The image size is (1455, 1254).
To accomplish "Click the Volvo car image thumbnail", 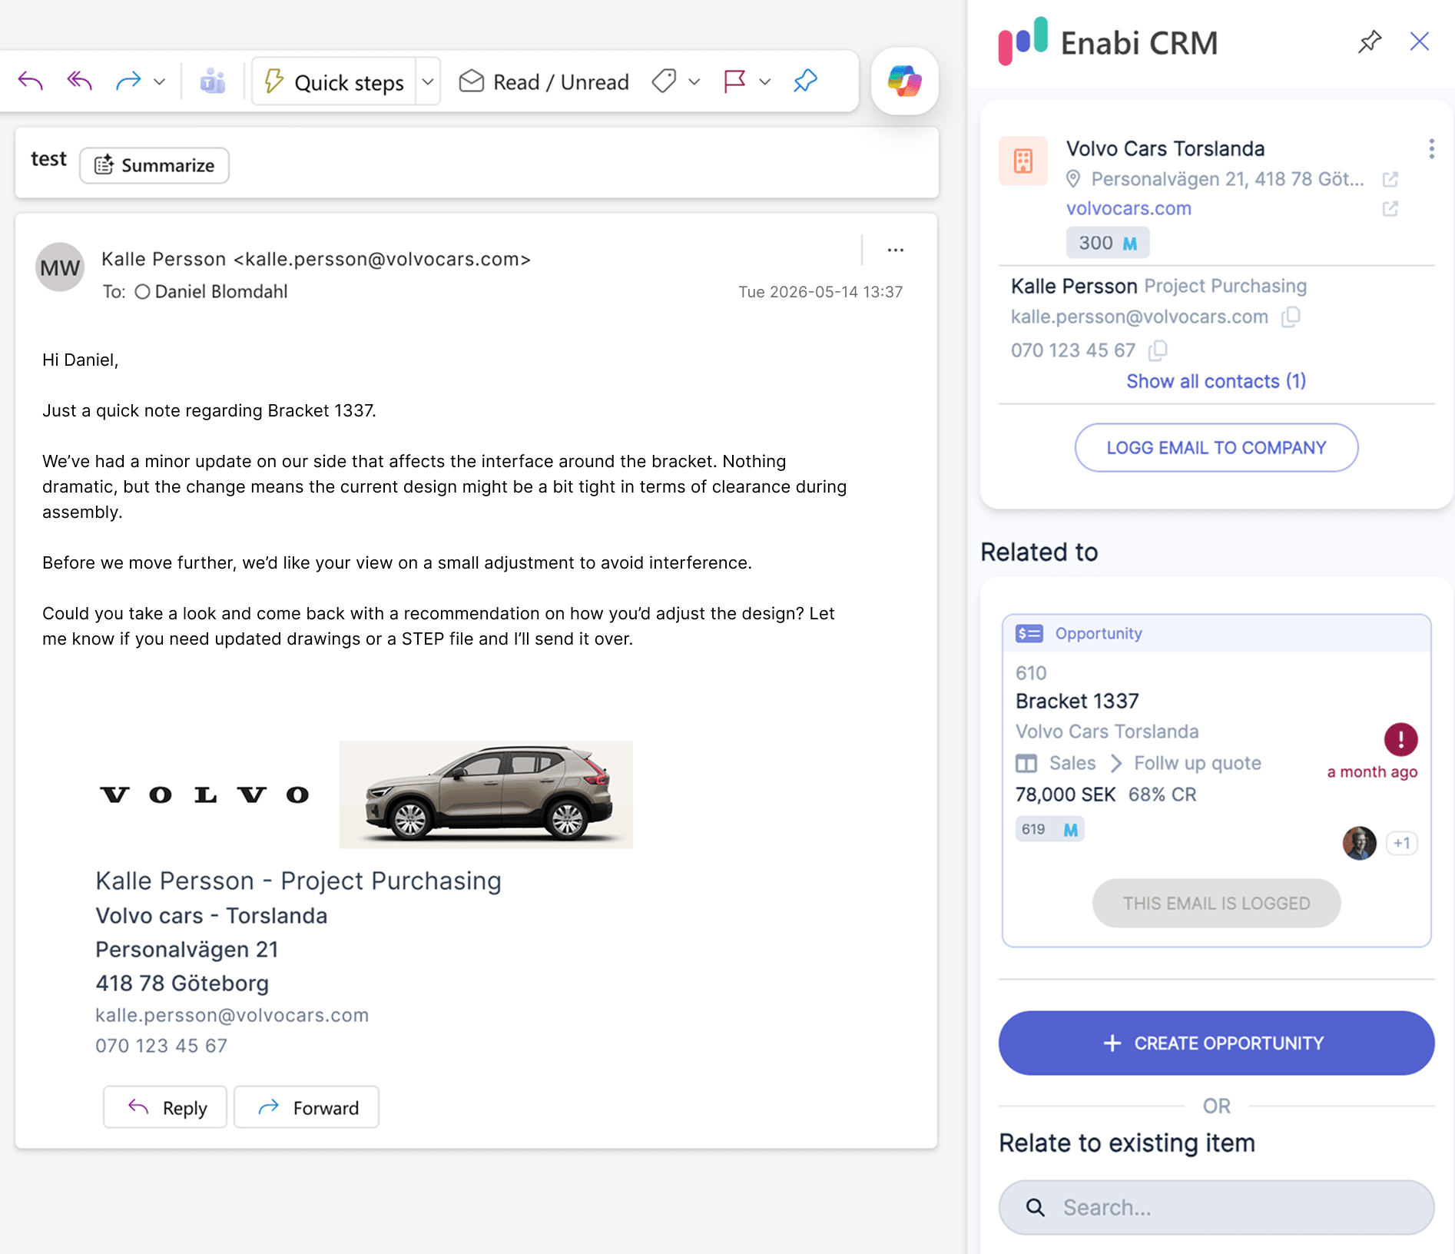I will [486, 795].
